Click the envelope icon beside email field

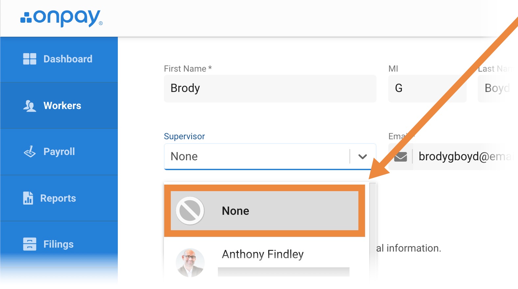pos(401,157)
